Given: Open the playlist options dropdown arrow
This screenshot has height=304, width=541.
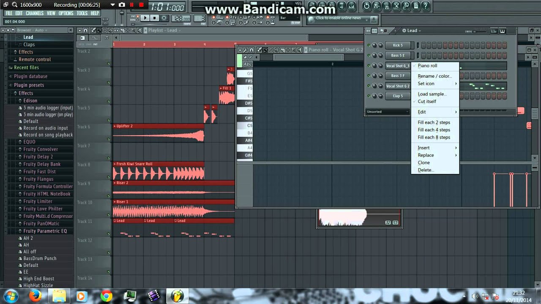Looking at the screenshot, I should [79, 30].
